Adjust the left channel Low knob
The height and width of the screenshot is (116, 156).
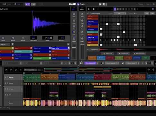[x=74, y=32]
